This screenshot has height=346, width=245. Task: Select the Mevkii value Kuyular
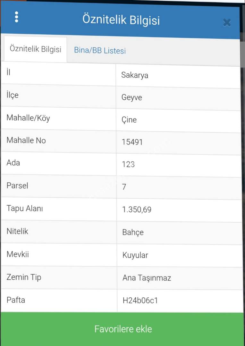135,255
